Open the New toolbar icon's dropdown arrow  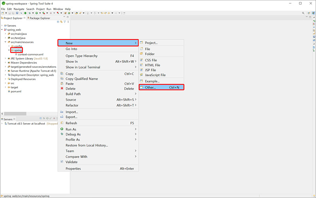click(x=6, y=13)
